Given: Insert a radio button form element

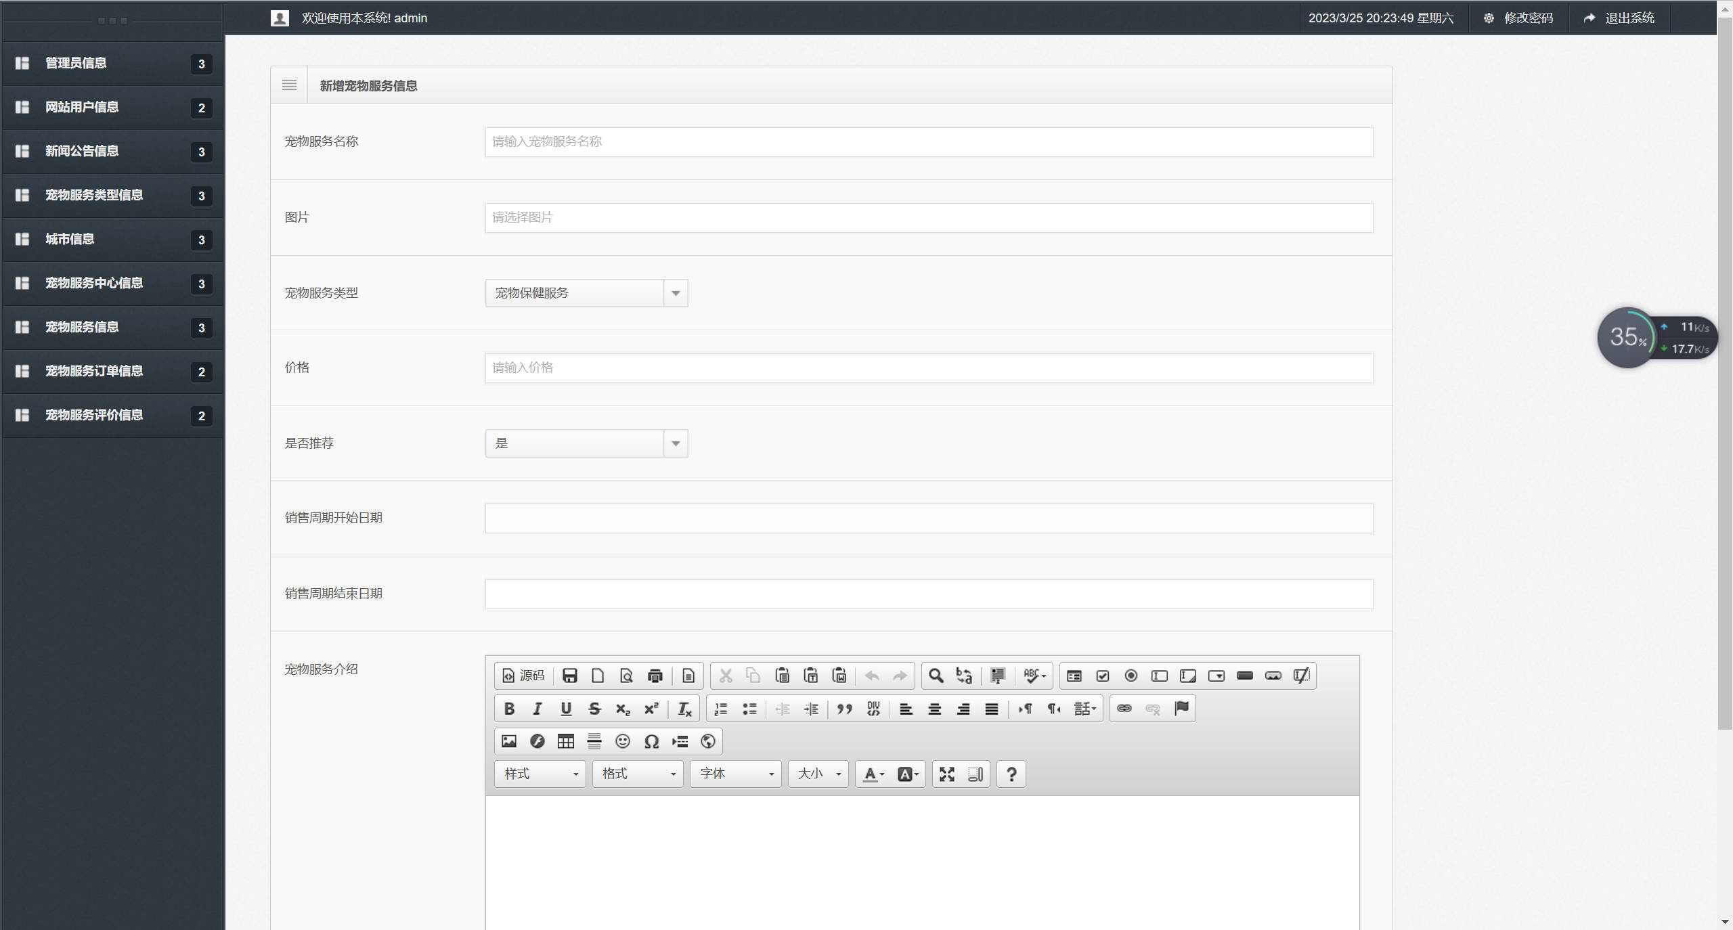Looking at the screenshot, I should point(1131,676).
